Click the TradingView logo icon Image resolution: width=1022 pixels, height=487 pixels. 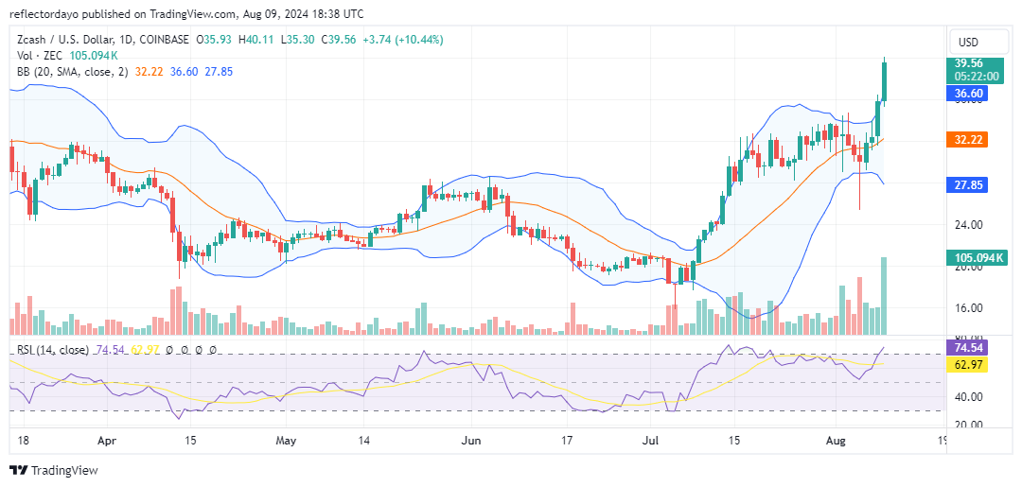[18, 470]
